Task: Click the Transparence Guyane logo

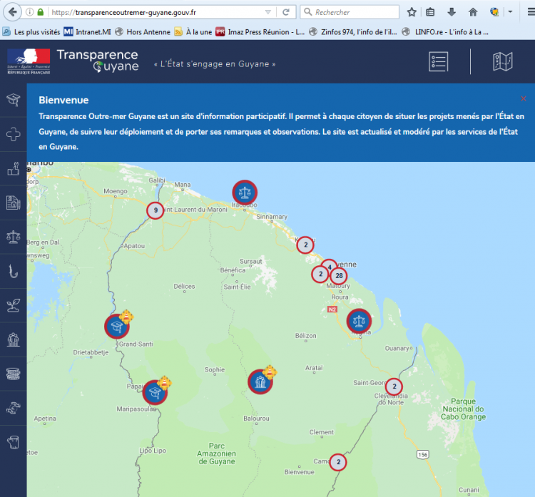Action: (x=97, y=61)
